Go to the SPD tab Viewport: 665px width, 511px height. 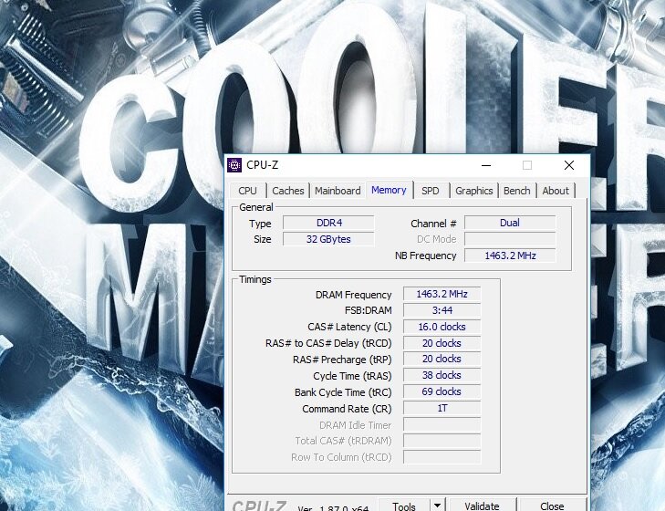pyautogui.click(x=430, y=191)
